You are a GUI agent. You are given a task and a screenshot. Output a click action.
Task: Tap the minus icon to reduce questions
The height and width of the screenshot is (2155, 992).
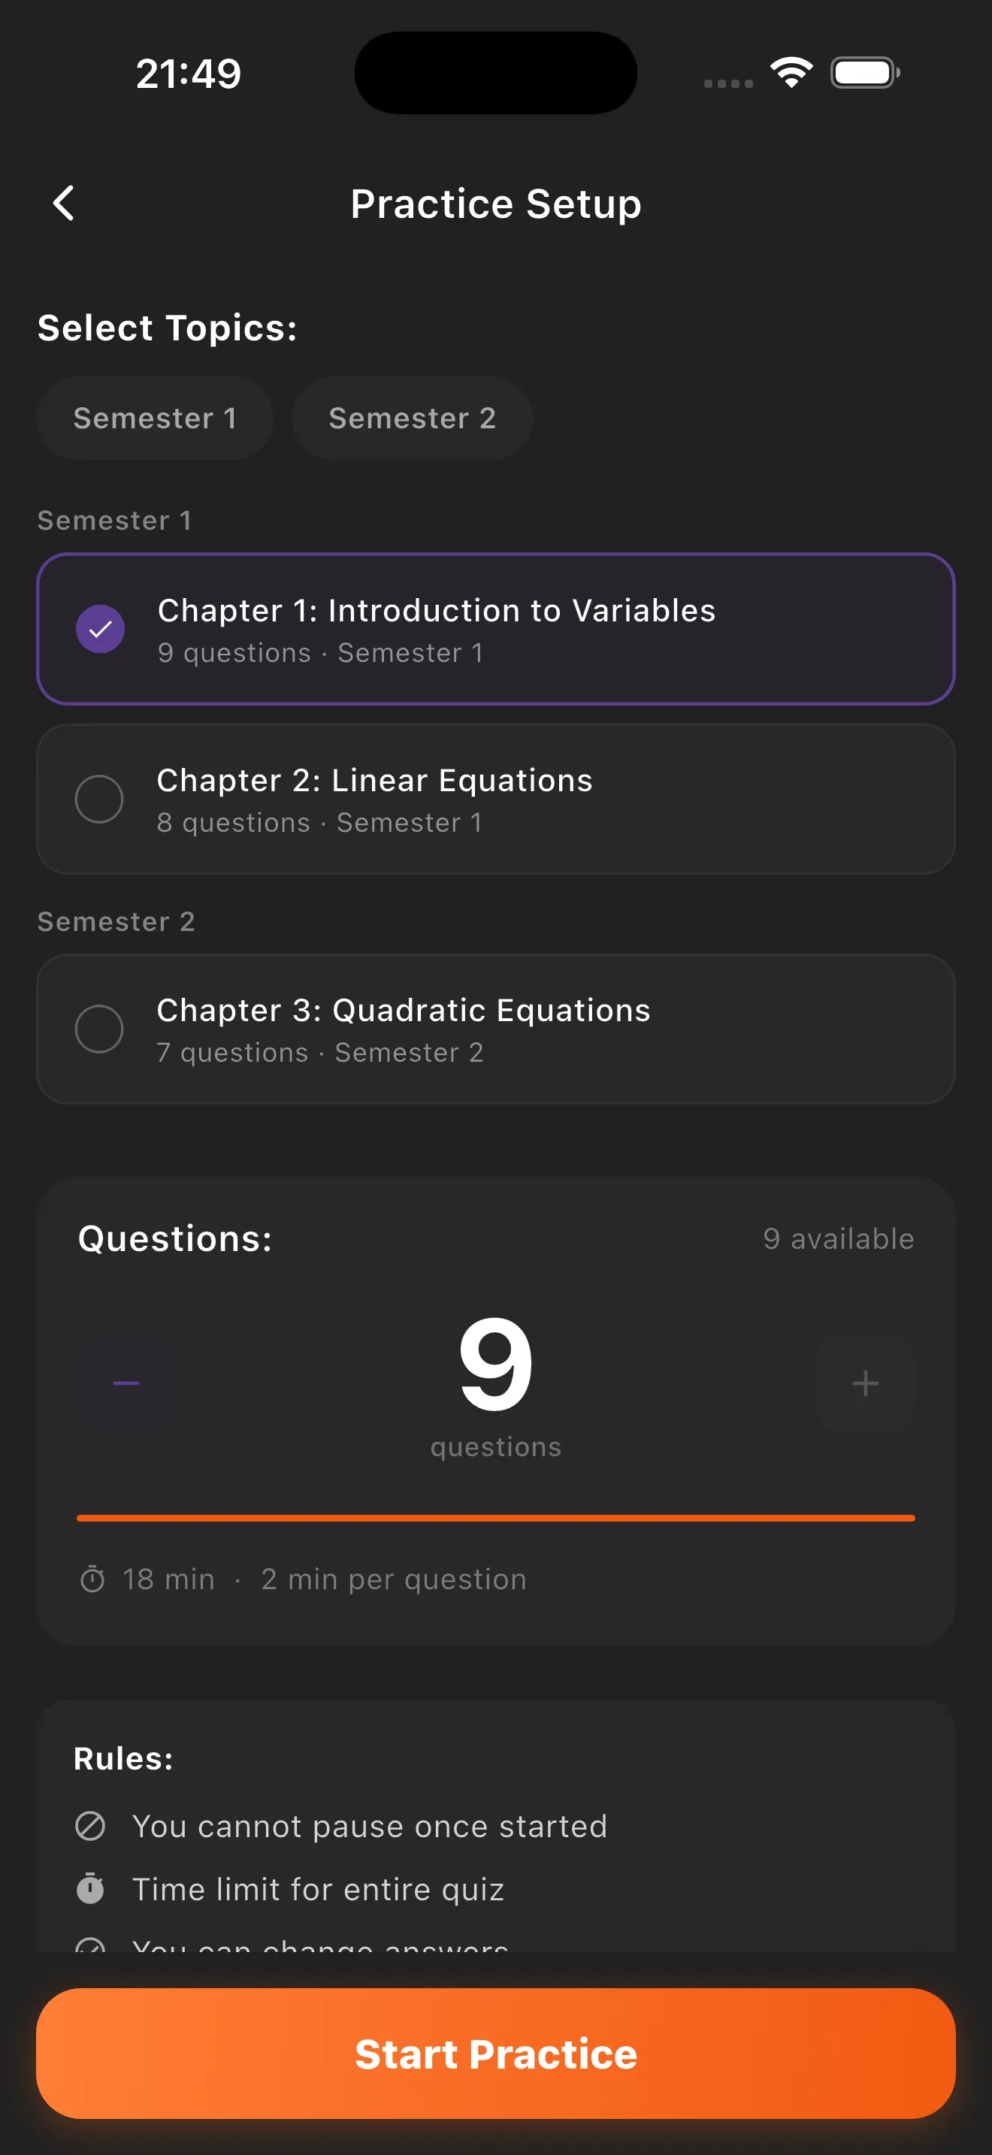coord(126,1383)
